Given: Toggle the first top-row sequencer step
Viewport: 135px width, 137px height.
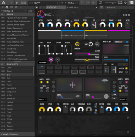Looking at the screenshot, I should point(42,67).
